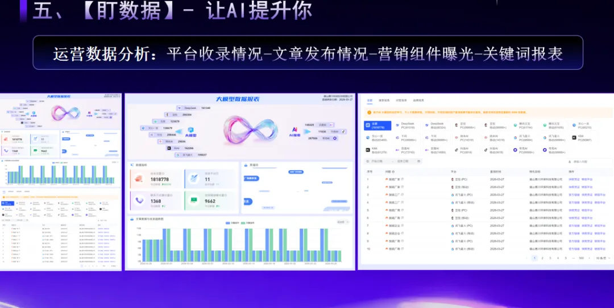Go to page 4 of the table
The height and width of the screenshot is (308, 614).
pyautogui.click(x=558, y=258)
